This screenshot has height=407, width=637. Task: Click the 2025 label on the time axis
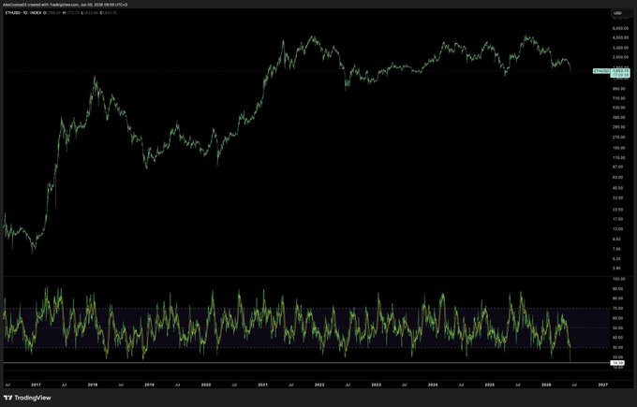click(x=490, y=385)
